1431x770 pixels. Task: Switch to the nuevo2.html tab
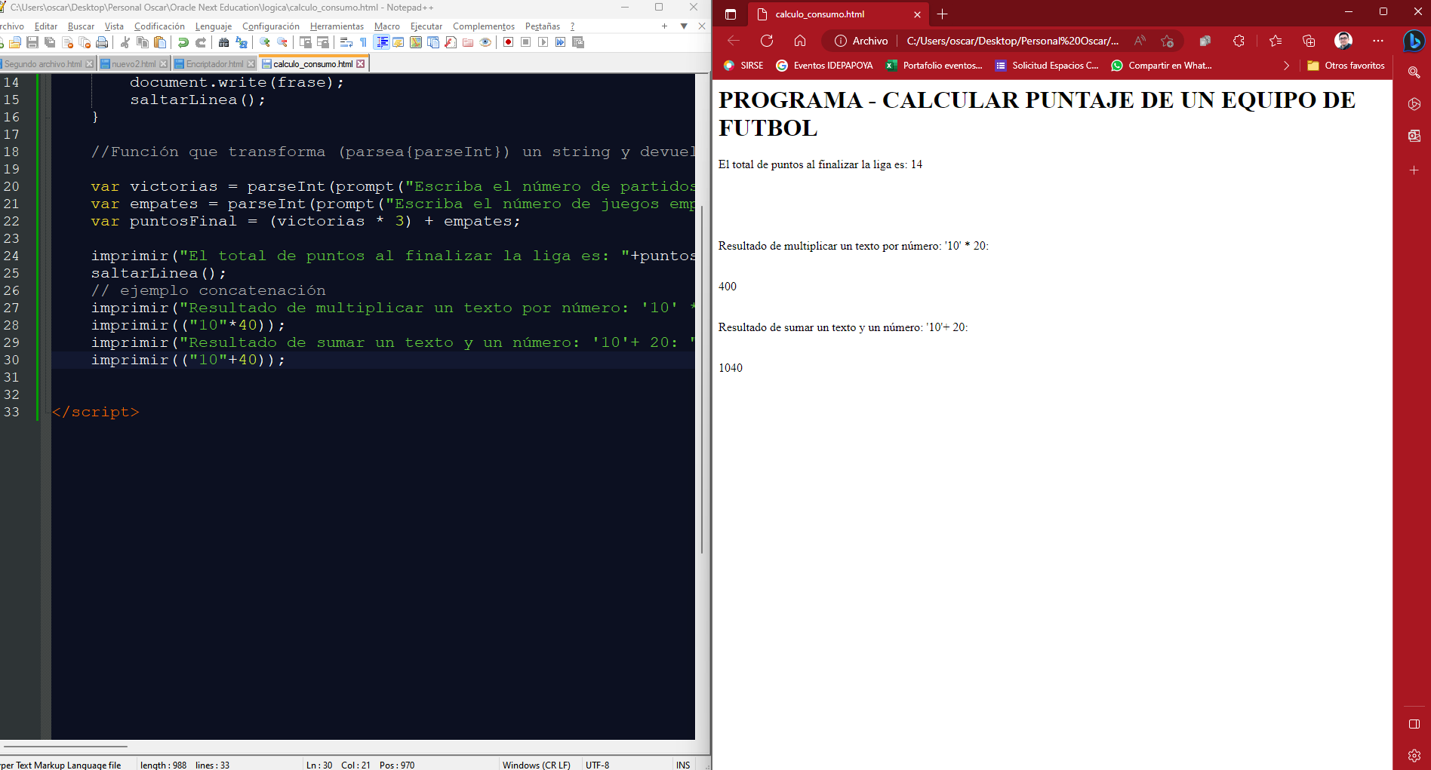coord(134,64)
